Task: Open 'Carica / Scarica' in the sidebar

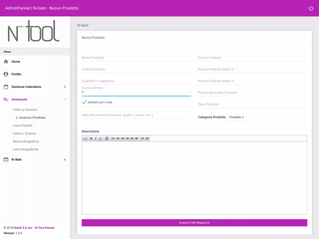Action: pos(24,133)
